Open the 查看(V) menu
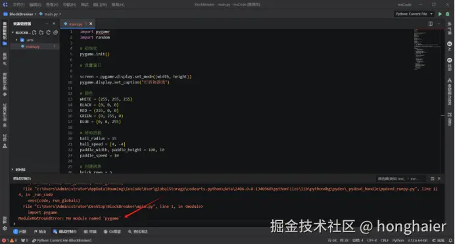The height and width of the screenshot is (244, 455). tap(52, 5)
